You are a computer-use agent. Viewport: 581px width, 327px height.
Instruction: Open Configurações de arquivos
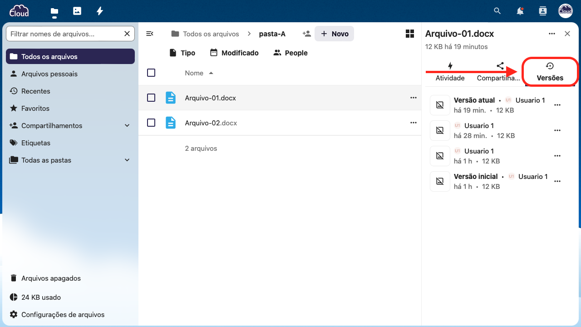point(70,314)
